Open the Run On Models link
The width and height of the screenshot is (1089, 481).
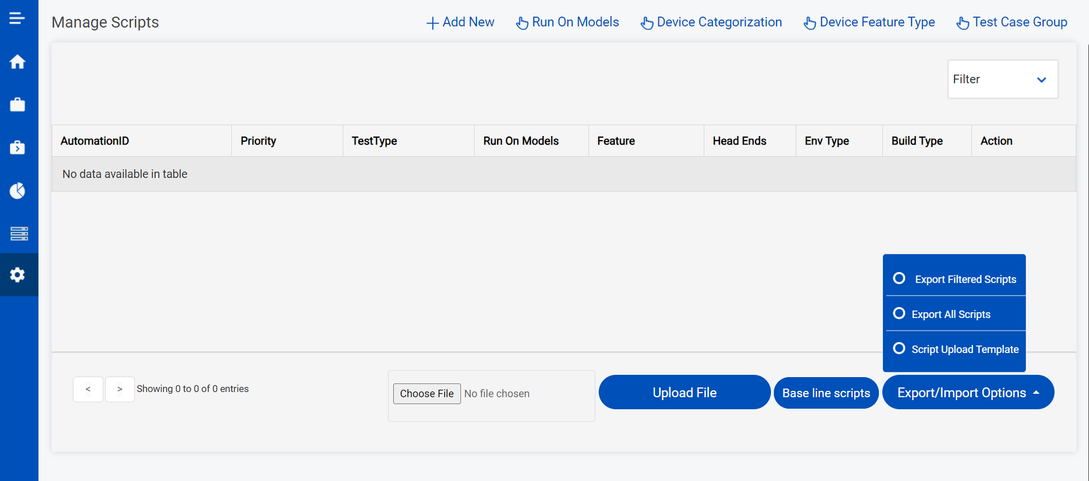pos(568,22)
